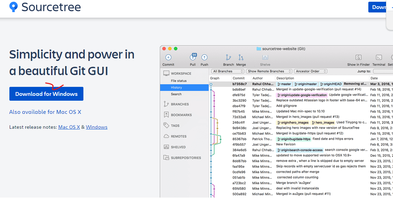The width and height of the screenshot is (393, 200).
Task: Expand the REMOTES sidebar section
Action: coord(179,136)
